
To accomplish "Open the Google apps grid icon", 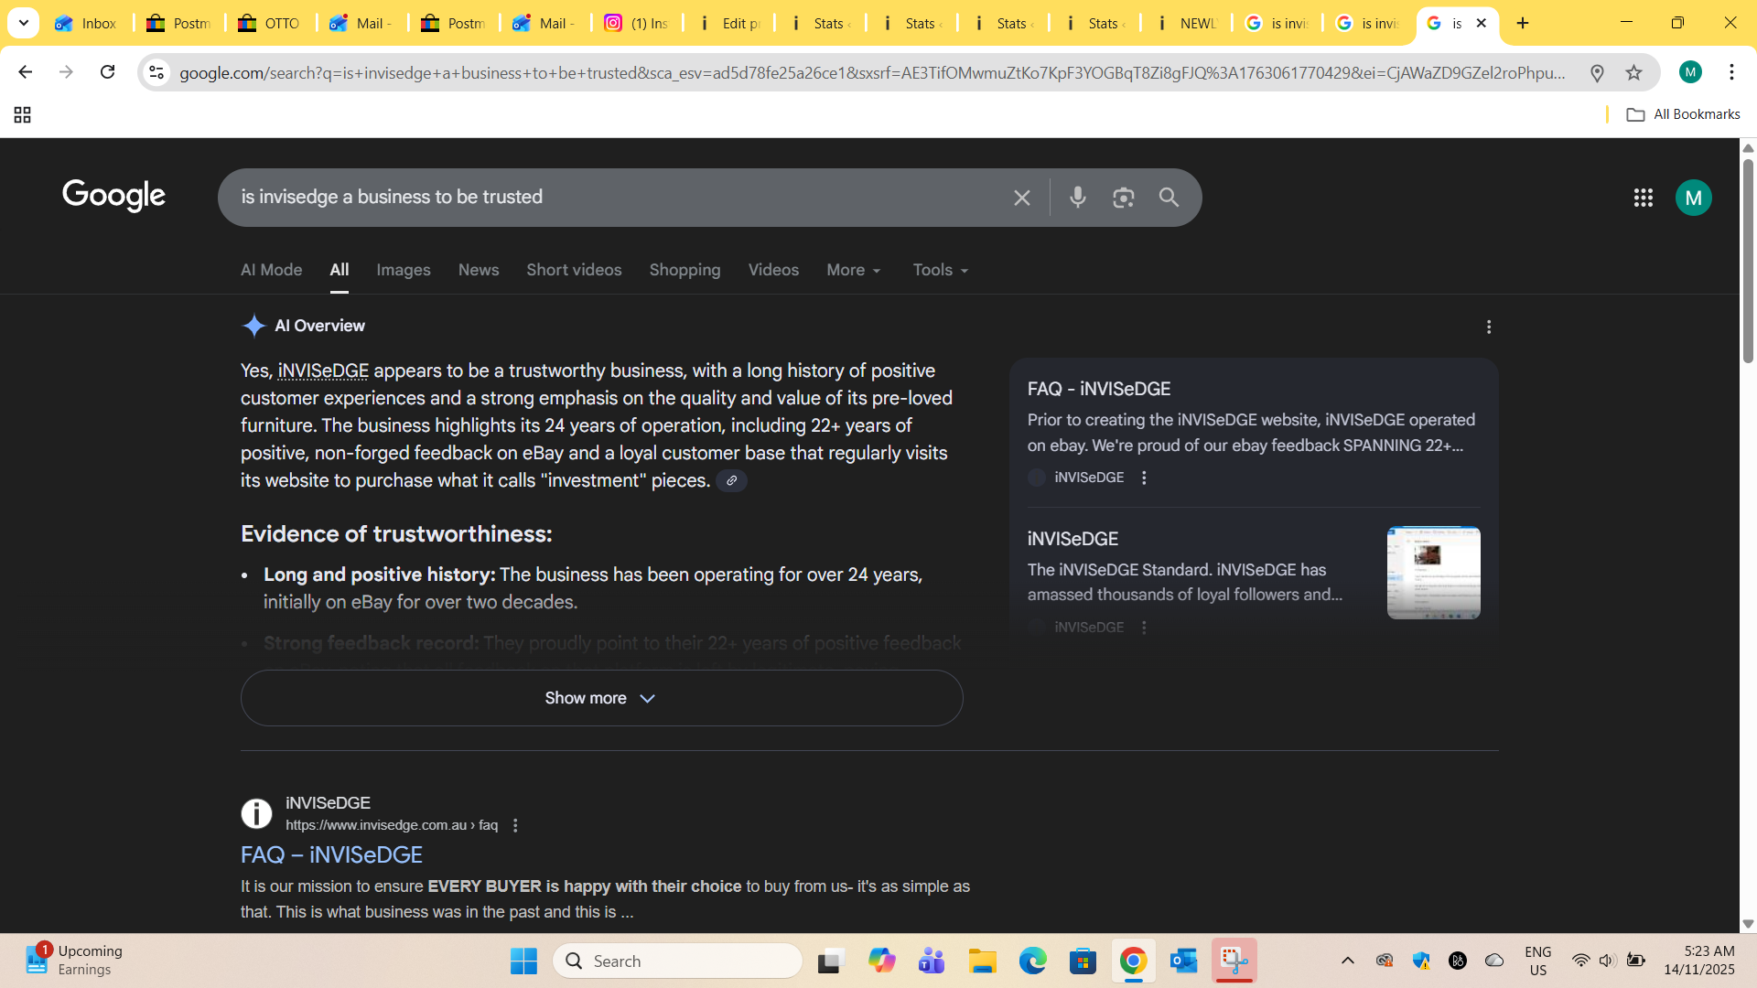I will (1643, 198).
